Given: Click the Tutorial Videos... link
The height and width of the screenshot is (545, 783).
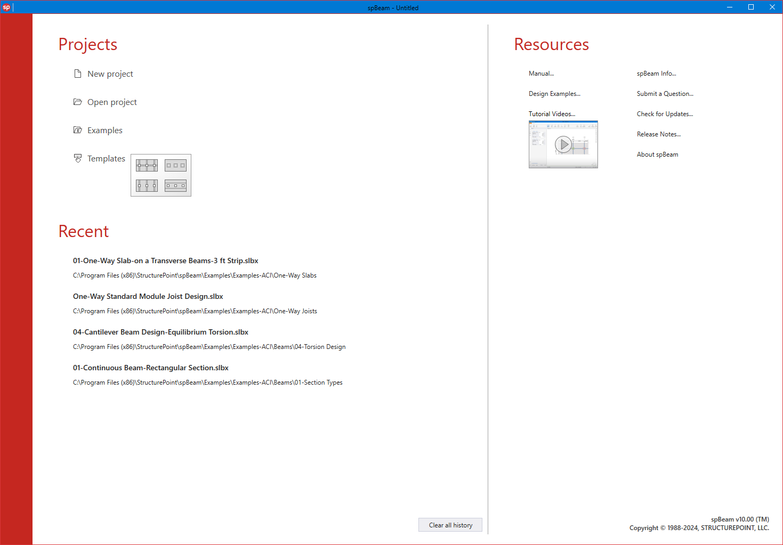Looking at the screenshot, I should [552, 114].
